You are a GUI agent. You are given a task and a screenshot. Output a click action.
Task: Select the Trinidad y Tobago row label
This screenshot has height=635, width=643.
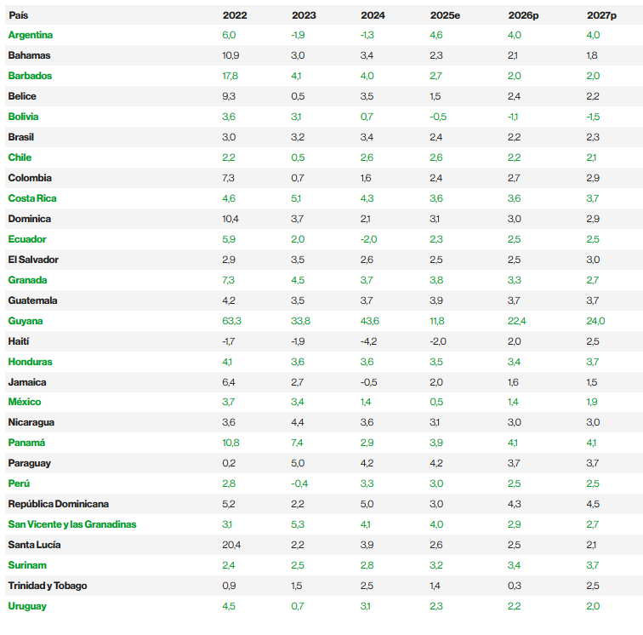(48, 586)
